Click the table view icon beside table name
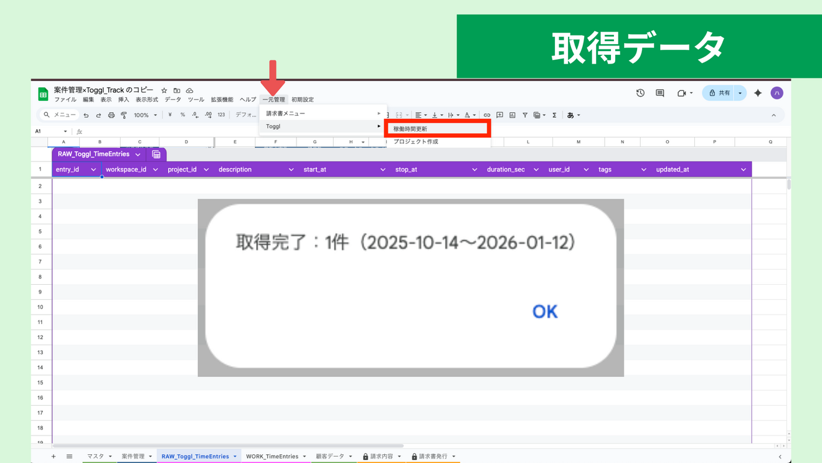This screenshot has height=463, width=822. [x=156, y=155]
